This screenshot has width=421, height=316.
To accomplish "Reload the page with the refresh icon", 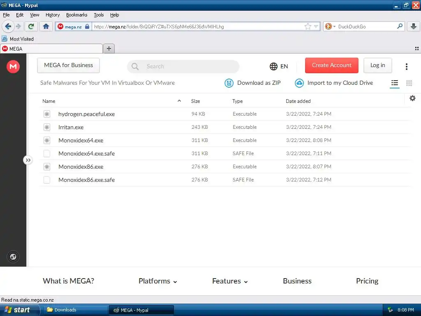I will (31, 26).
